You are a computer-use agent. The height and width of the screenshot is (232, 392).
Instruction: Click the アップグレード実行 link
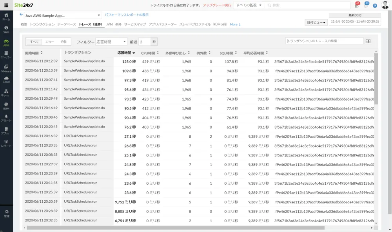(217, 5)
